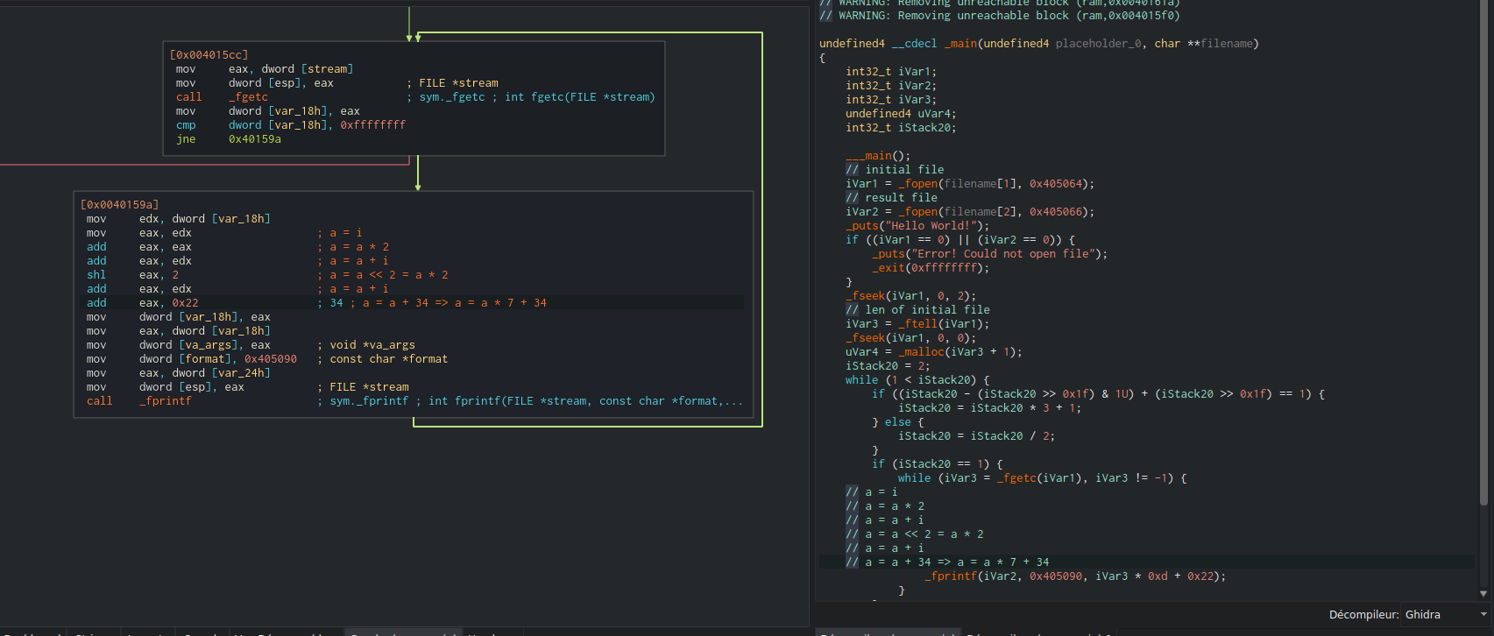Click decompiler '_fprintf(iVar2, 0x405090' line
This screenshot has height=636, width=1494.
click(x=1075, y=576)
